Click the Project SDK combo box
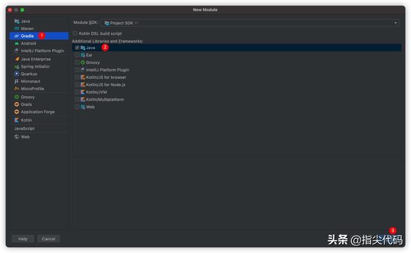Screen dimensions: 411x253 (250, 23)
